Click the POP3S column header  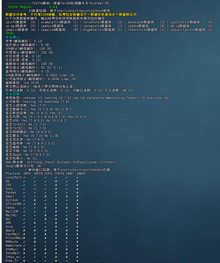click(x=59, y=174)
